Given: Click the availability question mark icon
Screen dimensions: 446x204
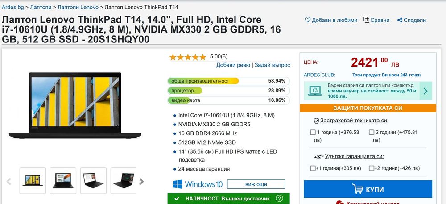Looking at the screenshot, I should 280,198.
